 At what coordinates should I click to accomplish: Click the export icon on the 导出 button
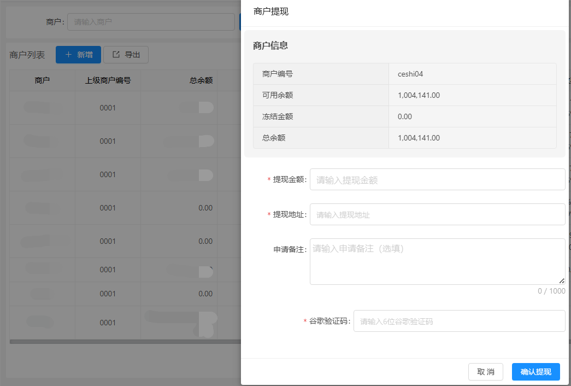[116, 54]
